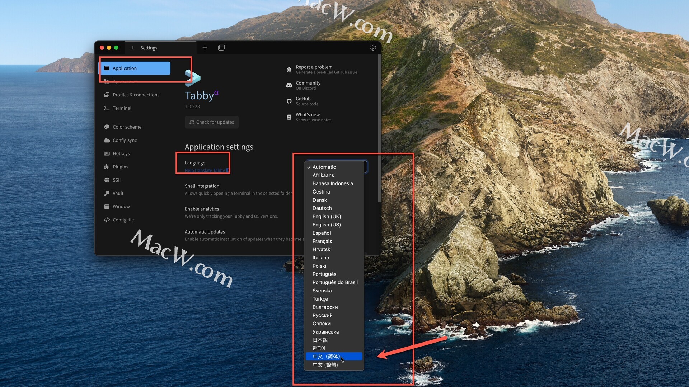This screenshot has height=387, width=689.
Task: Open Profiles & connections section
Action: (134, 95)
